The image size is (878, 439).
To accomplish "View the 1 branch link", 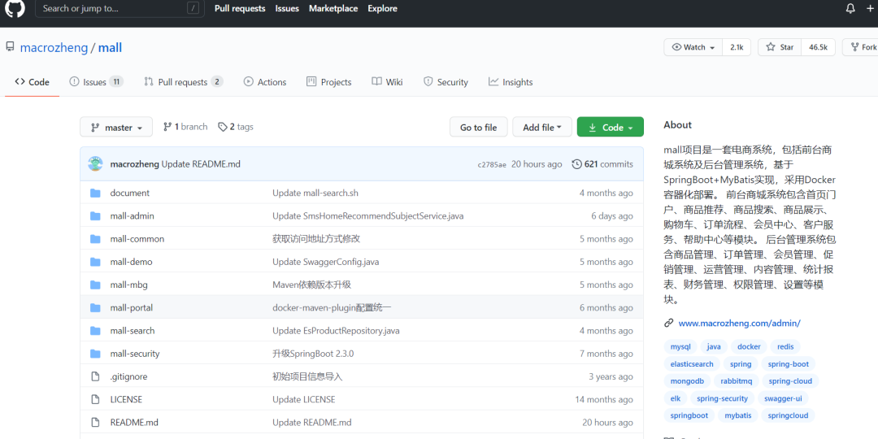I will point(185,127).
